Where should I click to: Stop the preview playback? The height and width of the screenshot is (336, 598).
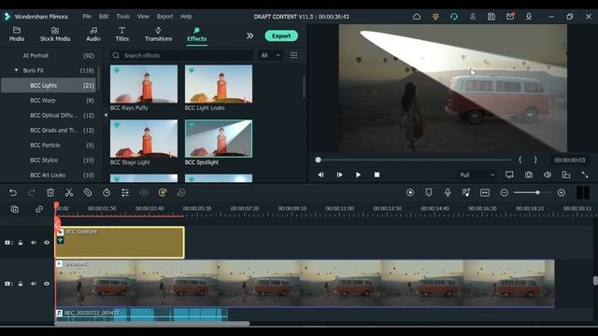[x=377, y=175]
